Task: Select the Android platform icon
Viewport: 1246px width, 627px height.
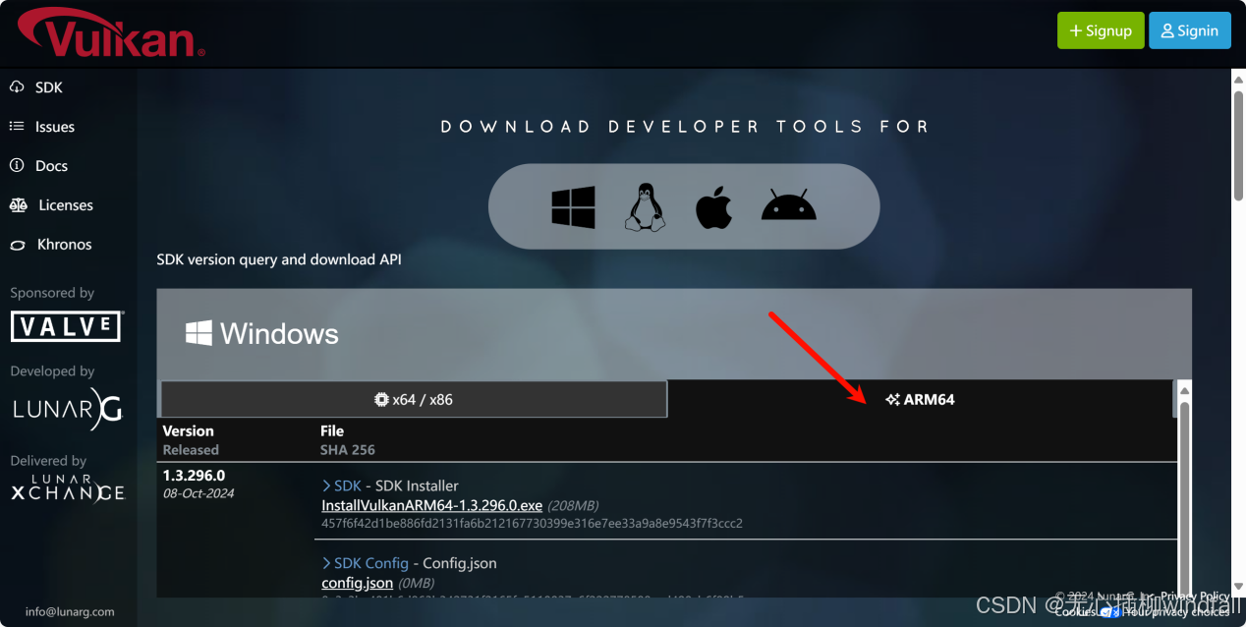Action: tap(789, 204)
